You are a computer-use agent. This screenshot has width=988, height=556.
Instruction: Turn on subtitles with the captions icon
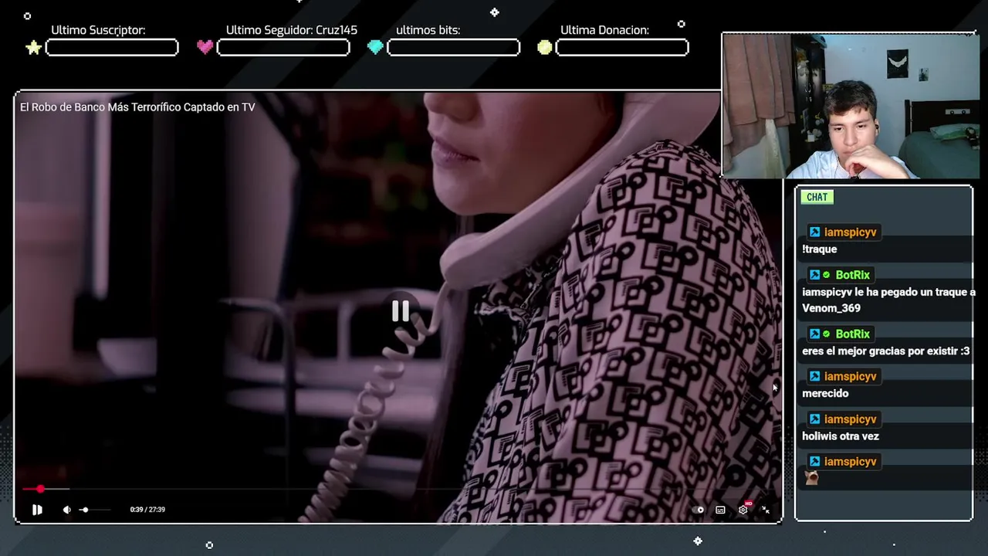pyautogui.click(x=720, y=510)
